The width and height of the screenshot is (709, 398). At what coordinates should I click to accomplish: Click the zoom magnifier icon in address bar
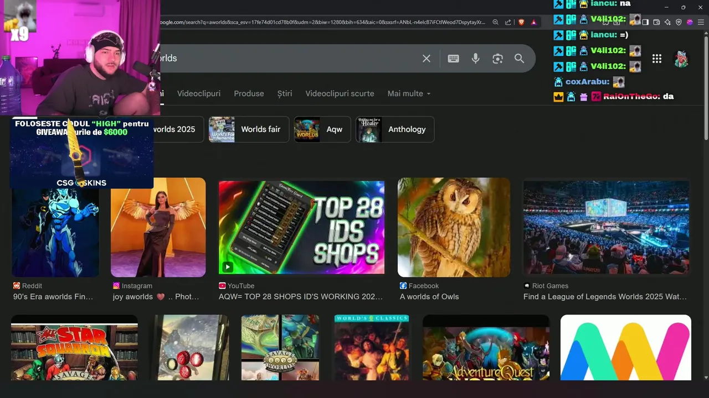[496, 22]
